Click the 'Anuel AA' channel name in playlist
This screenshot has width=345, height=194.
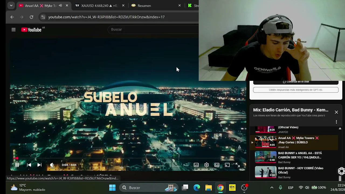[283, 147]
